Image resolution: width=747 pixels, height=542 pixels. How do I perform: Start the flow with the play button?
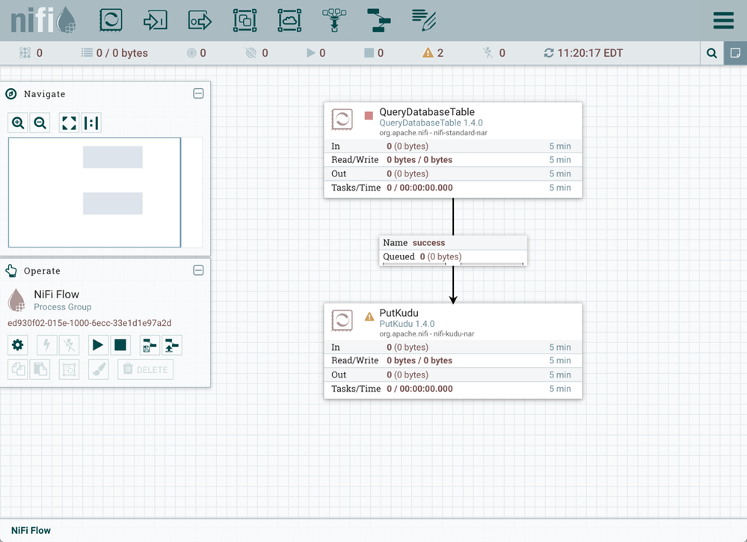pyautogui.click(x=97, y=345)
